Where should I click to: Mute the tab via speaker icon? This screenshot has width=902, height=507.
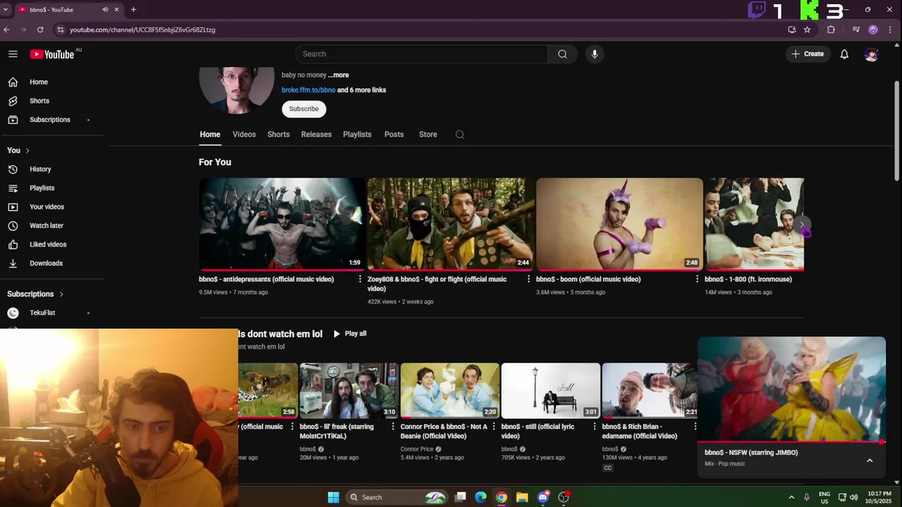(105, 10)
